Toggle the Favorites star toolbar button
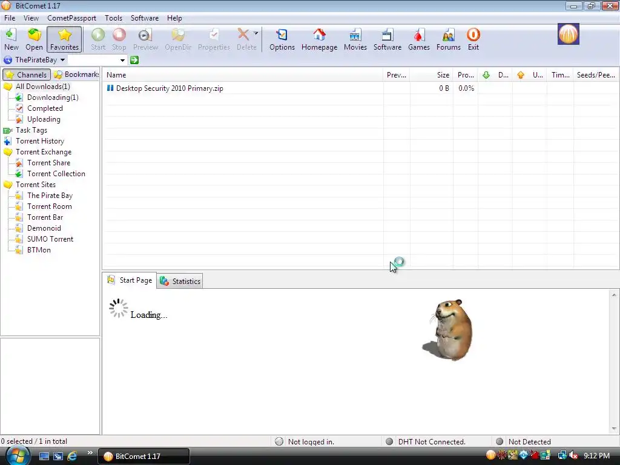The width and height of the screenshot is (620, 465). [x=64, y=39]
